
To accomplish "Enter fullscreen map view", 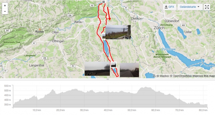I will pyautogui.click(x=207, y=7).
